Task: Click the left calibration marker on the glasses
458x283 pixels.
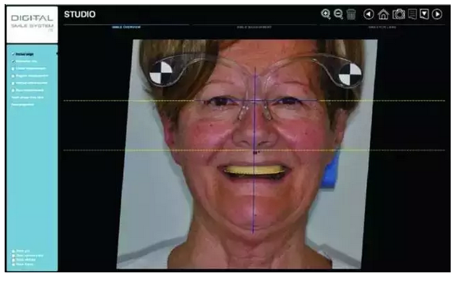Action: (162, 73)
